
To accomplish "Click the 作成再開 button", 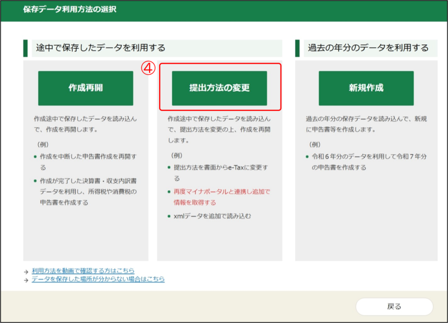I will (x=86, y=88).
